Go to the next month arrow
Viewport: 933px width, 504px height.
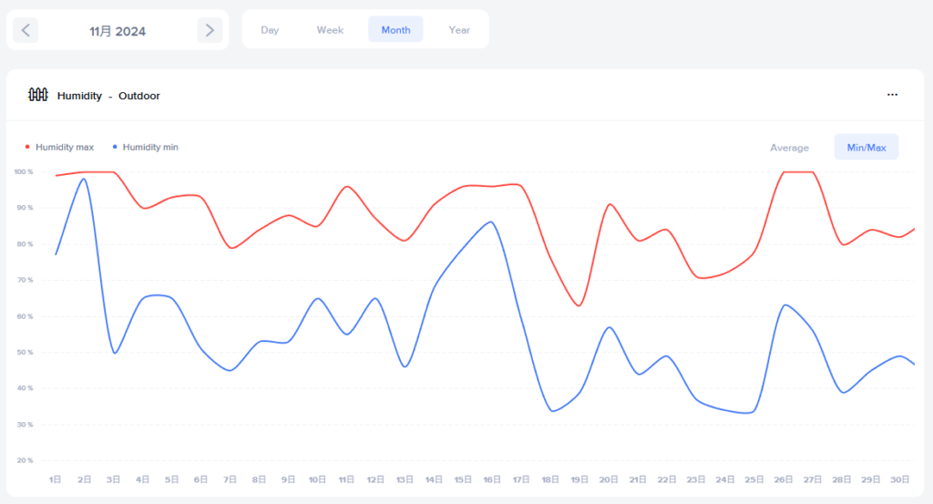pos(210,30)
